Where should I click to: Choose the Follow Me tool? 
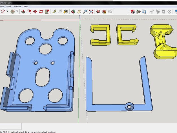[29, 12]
